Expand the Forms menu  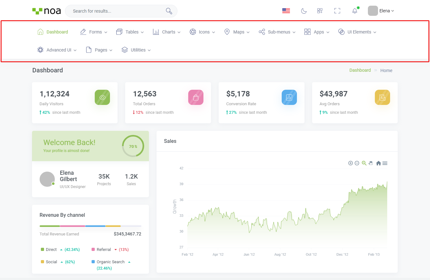click(x=94, y=32)
